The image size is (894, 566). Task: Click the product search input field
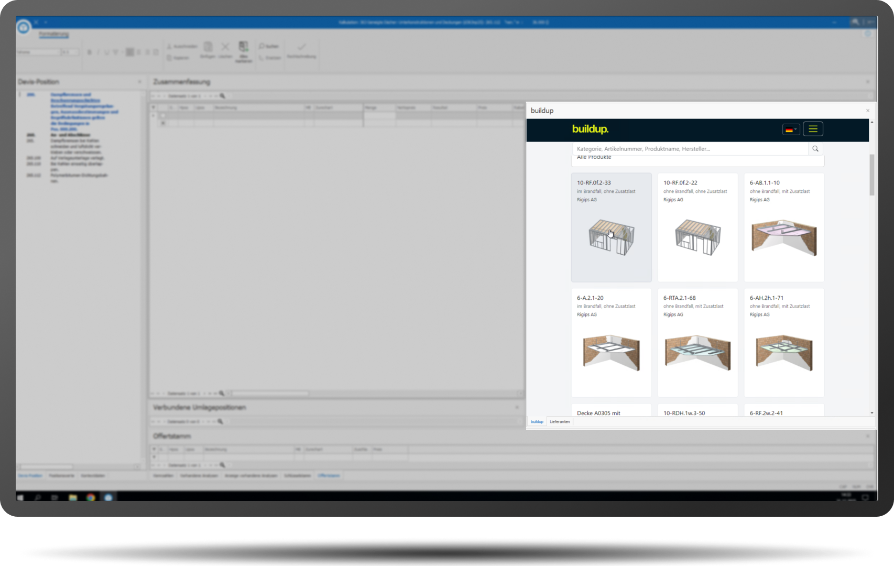690,149
